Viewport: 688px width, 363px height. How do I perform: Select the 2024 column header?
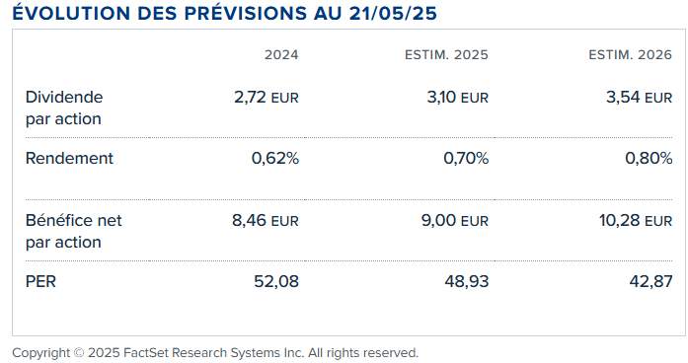(x=281, y=55)
